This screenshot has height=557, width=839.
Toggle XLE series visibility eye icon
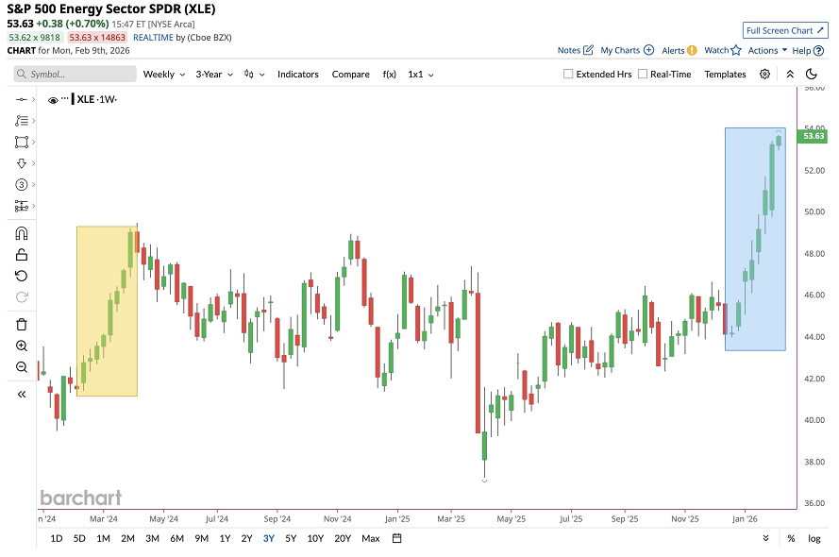tap(53, 100)
